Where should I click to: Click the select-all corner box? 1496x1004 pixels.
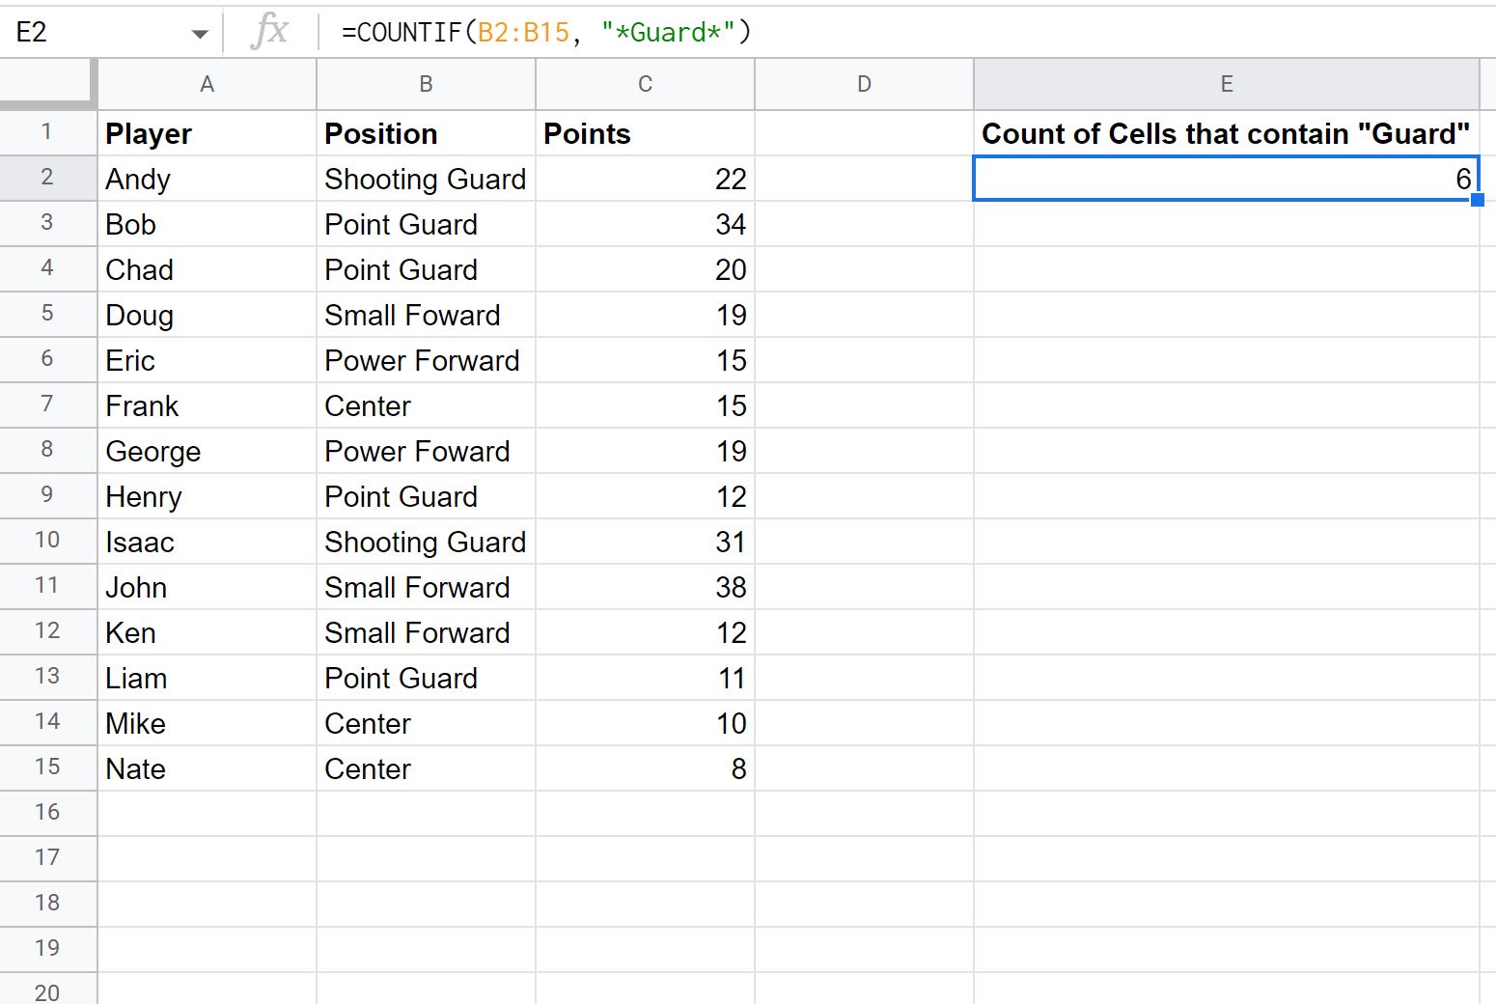click(48, 83)
